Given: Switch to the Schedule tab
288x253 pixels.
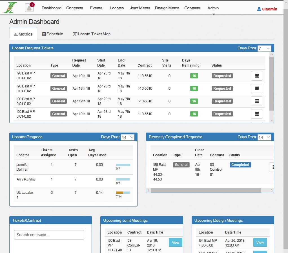Looking at the screenshot, I should pyautogui.click(x=53, y=34).
